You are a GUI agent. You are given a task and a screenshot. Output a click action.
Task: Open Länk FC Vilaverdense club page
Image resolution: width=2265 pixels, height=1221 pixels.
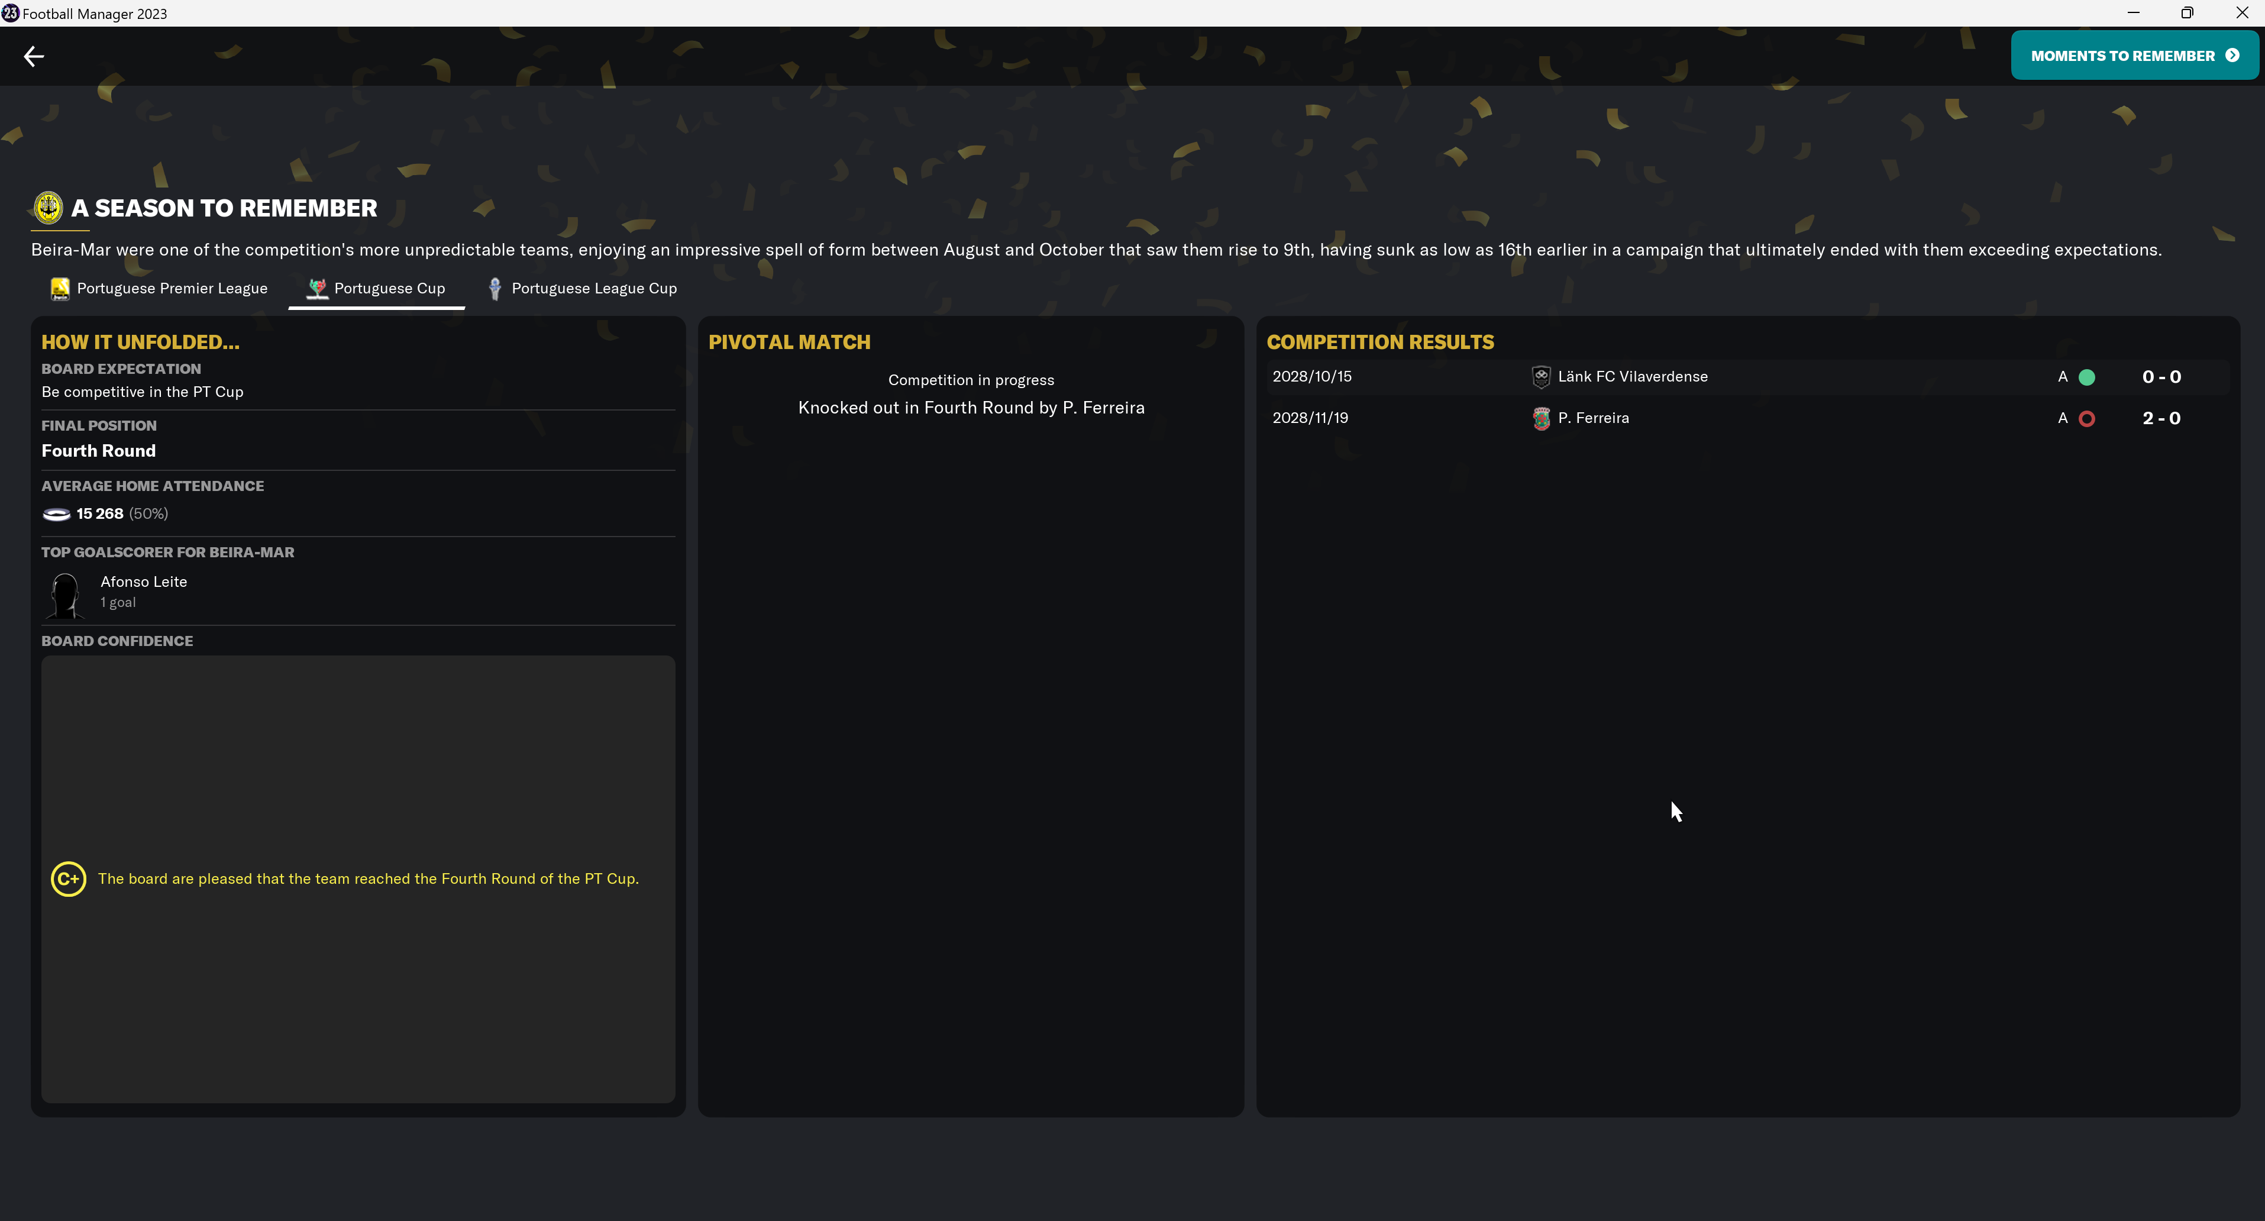(1633, 376)
